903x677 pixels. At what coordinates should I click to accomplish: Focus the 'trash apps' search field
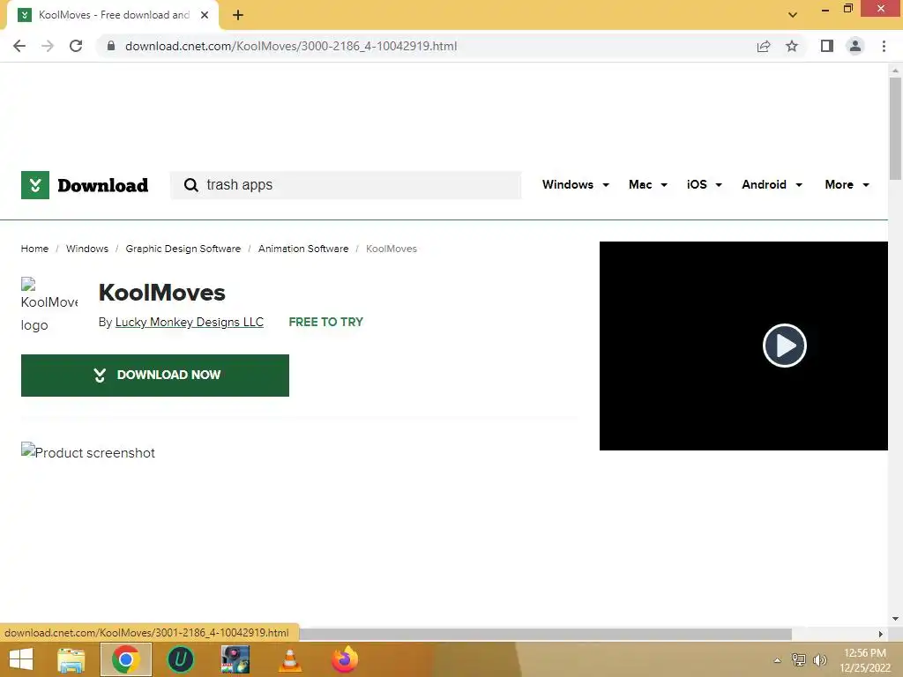pyautogui.click(x=346, y=185)
